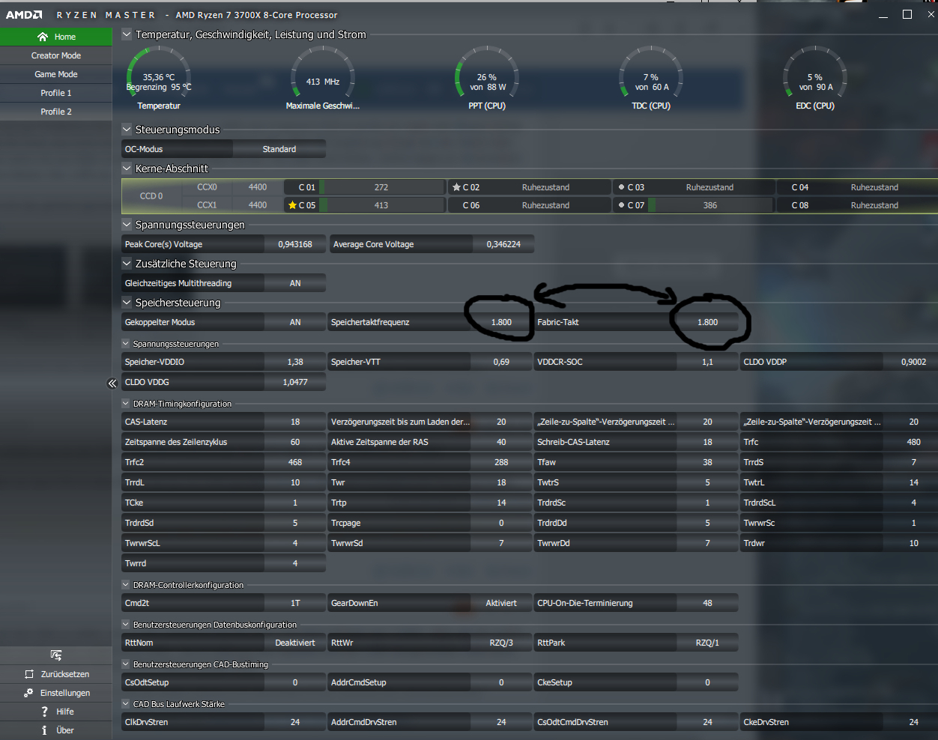Image resolution: width=938 pixels, height=740 pixels.
Task: Click Cmd2t value 1T
Action: pyautogui.click(x=295, y=603)
